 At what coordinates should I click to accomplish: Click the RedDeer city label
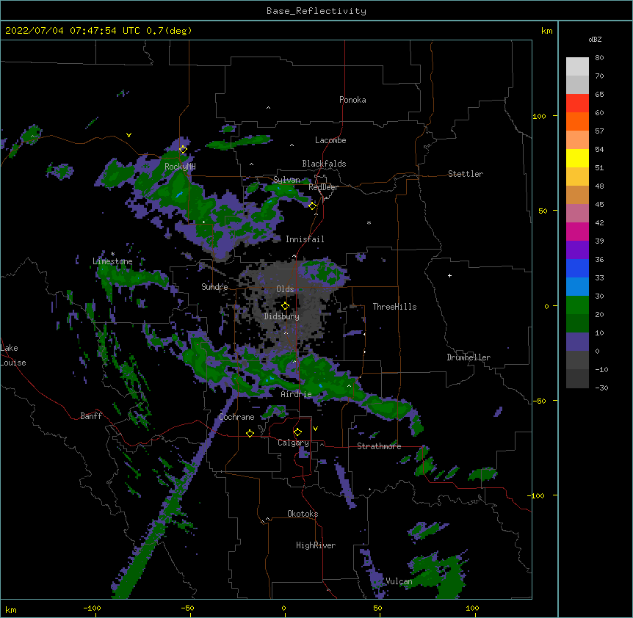pos(323,187)
